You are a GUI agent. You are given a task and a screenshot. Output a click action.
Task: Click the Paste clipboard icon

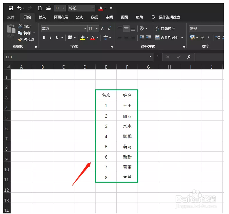point(11,29)
